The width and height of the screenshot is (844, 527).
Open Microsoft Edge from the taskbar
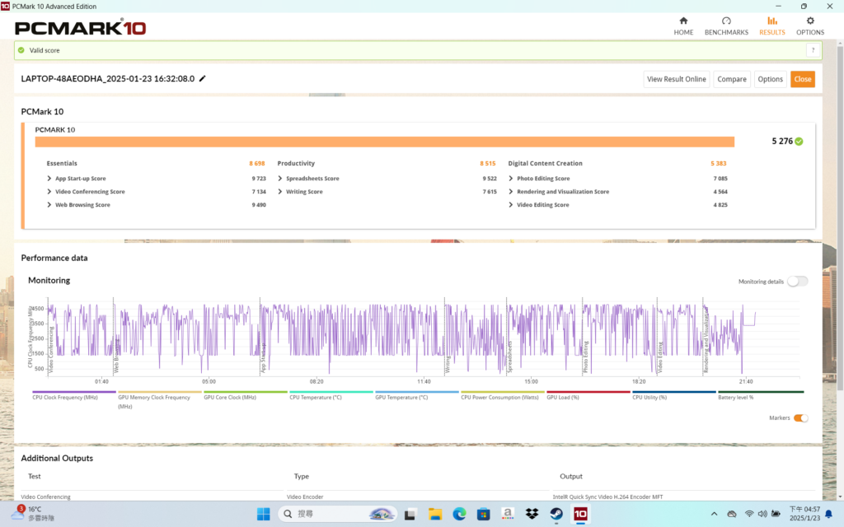point(459,514)
